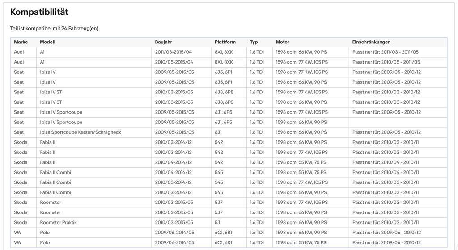Select the last VW Polo row
The width and height of the screenshot is (458, 250).
[x=229, y=243]
